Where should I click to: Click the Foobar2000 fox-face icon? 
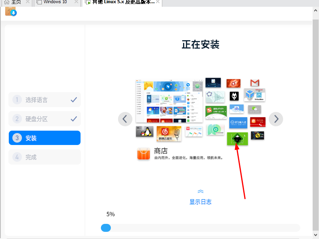click(234, 96)
